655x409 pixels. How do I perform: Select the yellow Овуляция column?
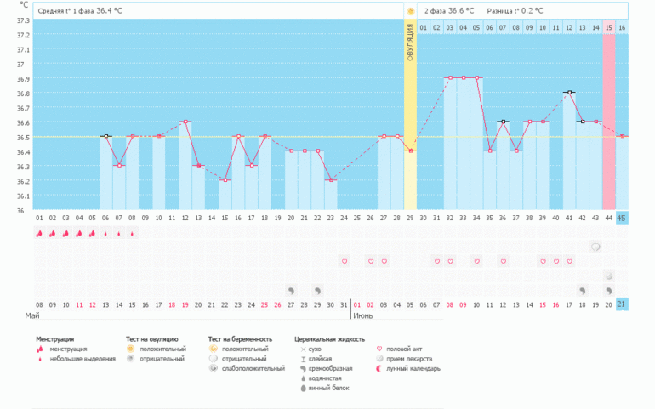410,119
